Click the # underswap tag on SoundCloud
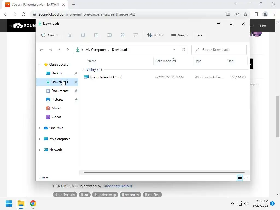This screenshot has height=210, width=280. [x=105, y=195]
